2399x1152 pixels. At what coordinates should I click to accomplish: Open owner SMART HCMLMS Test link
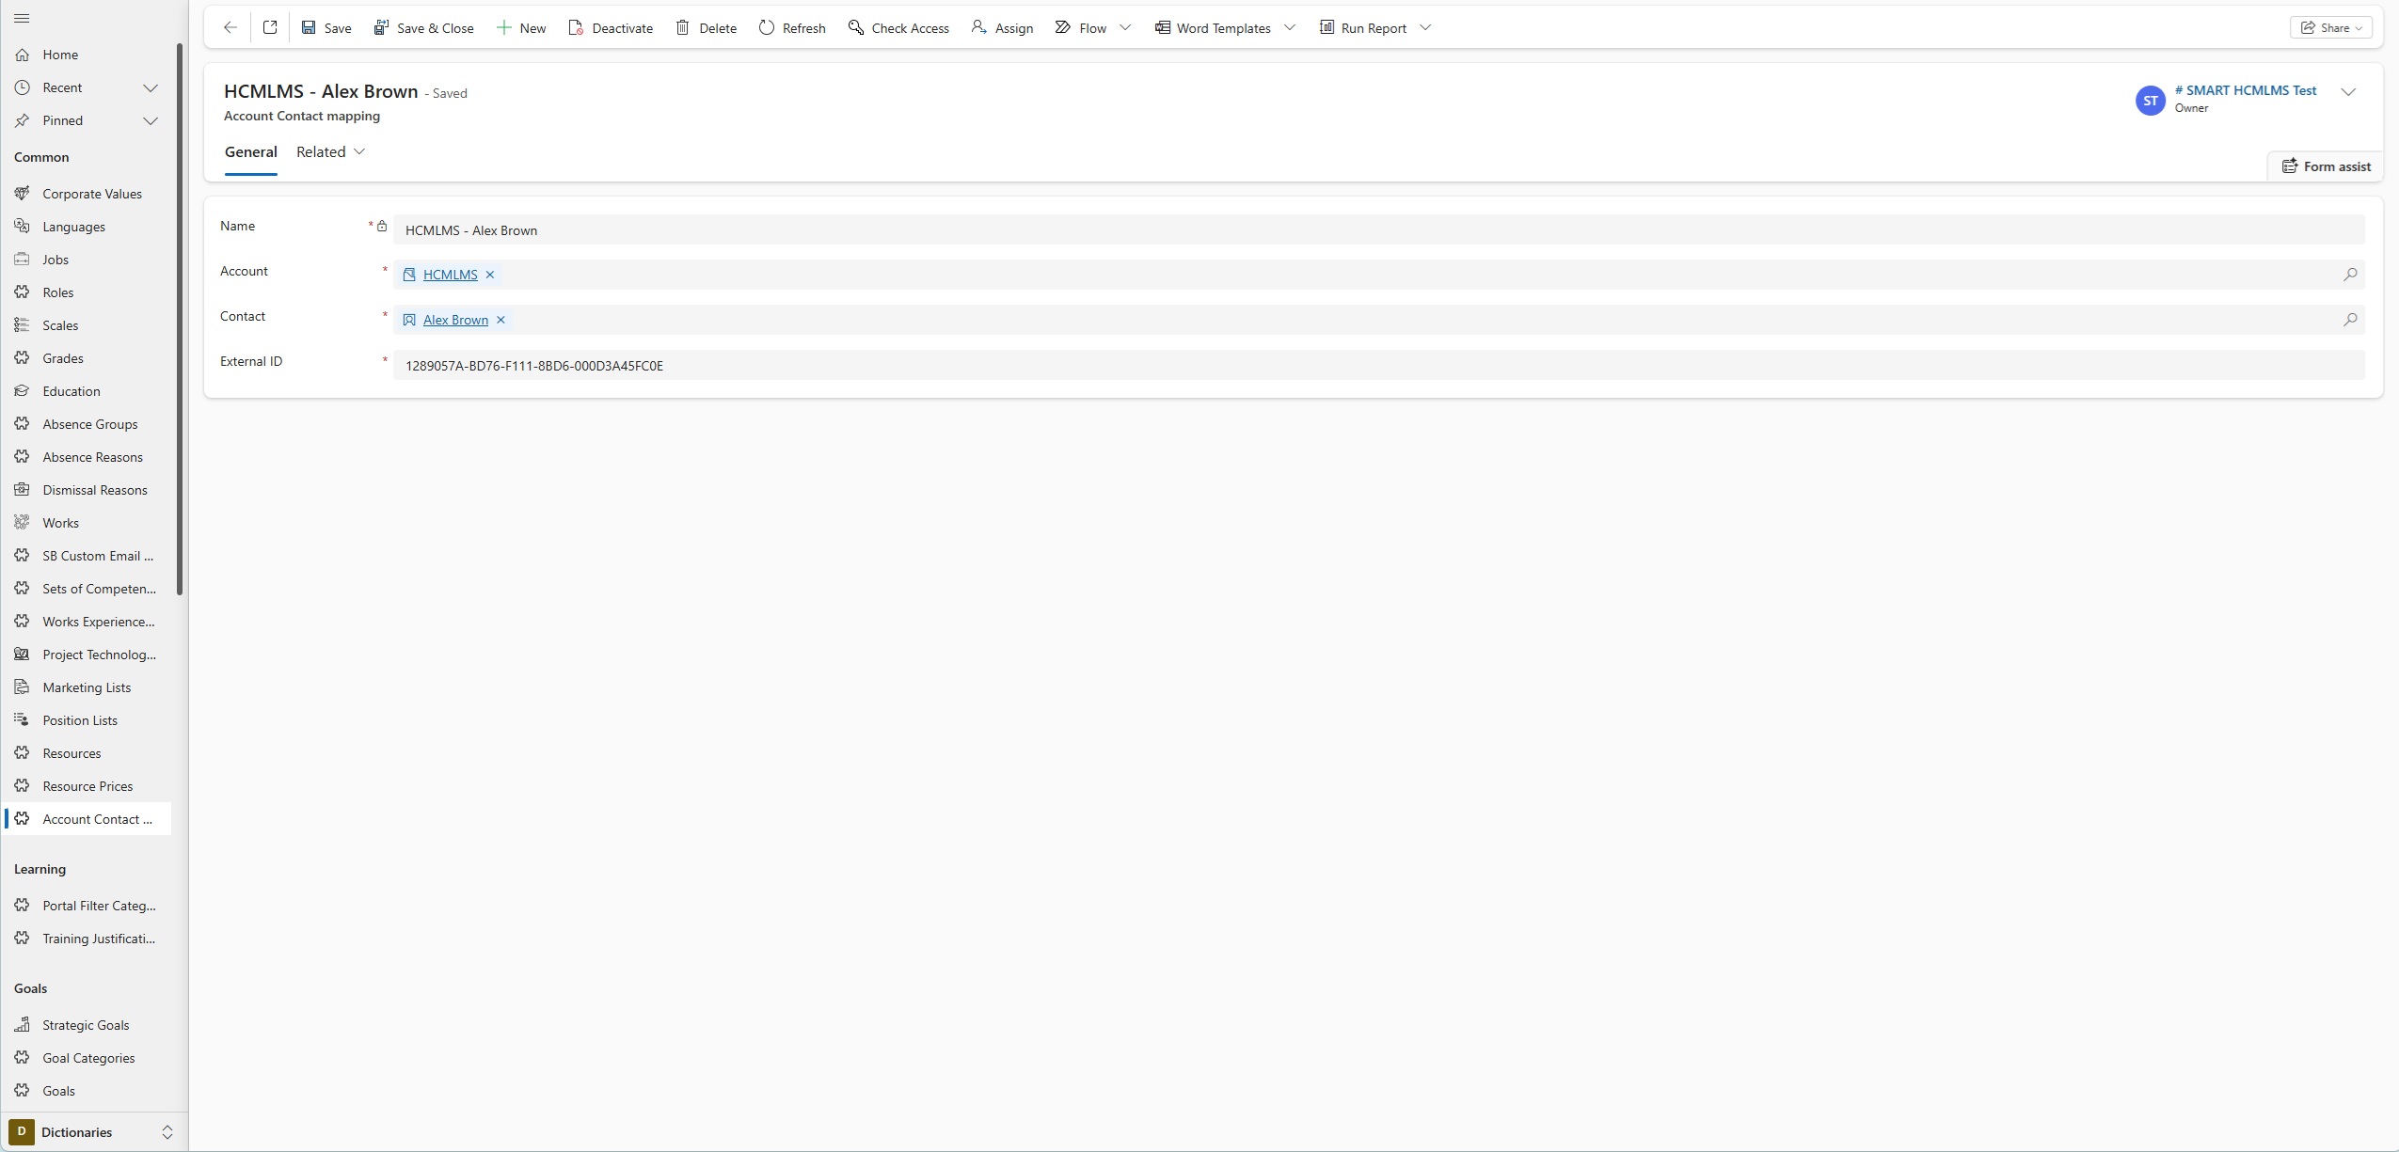pyautogui.click(x=2246, y=90)
